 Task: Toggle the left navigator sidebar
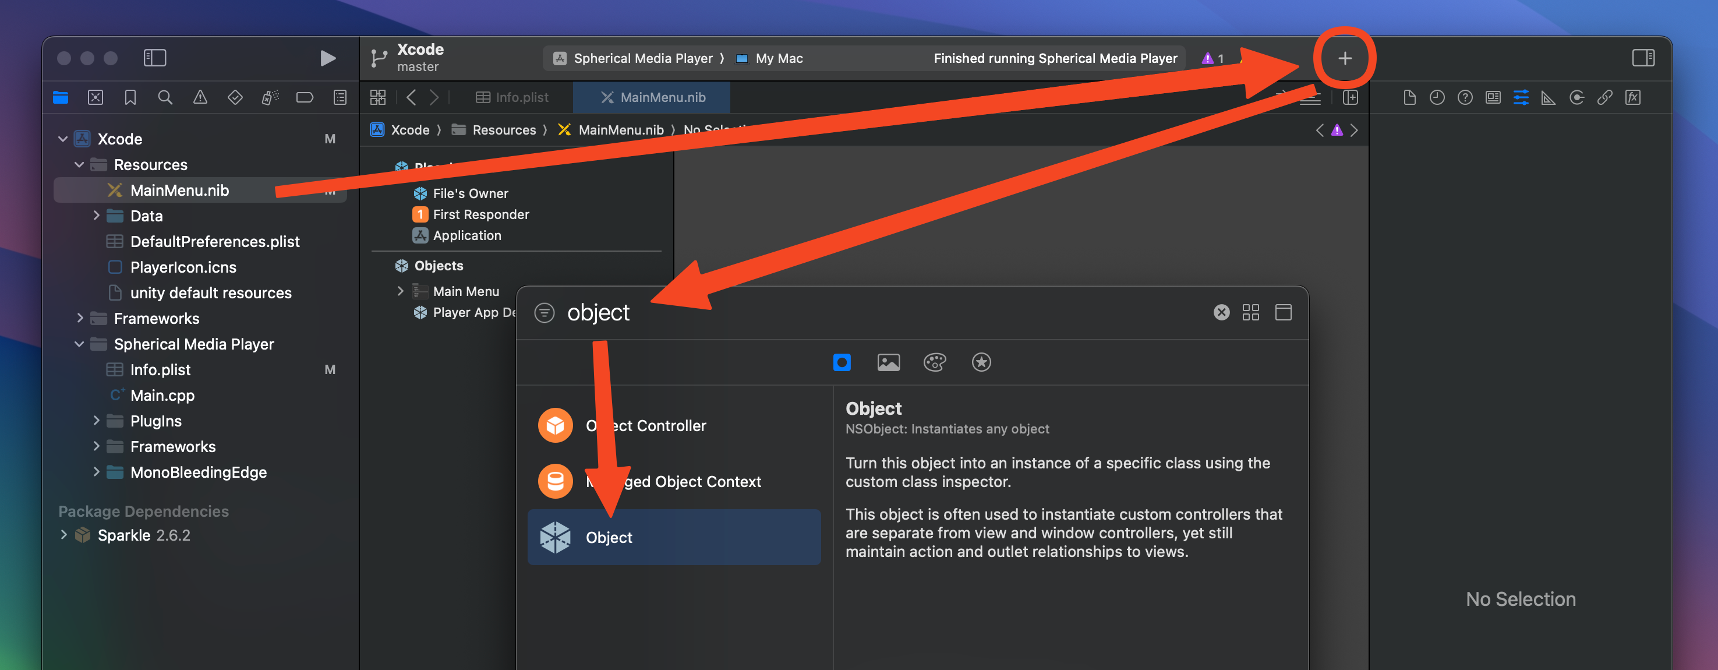(155, 58)
